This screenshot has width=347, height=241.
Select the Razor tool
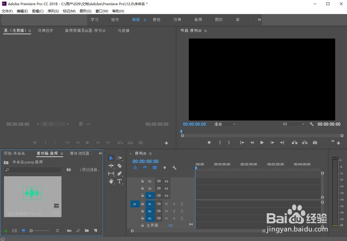120,166
